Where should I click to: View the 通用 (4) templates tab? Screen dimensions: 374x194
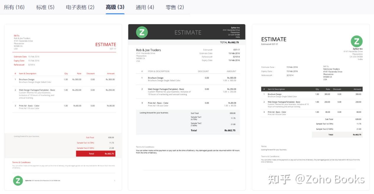click(145, 7)
